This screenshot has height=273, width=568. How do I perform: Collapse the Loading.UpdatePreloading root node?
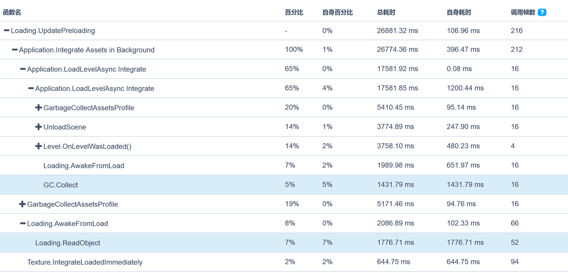7,30
